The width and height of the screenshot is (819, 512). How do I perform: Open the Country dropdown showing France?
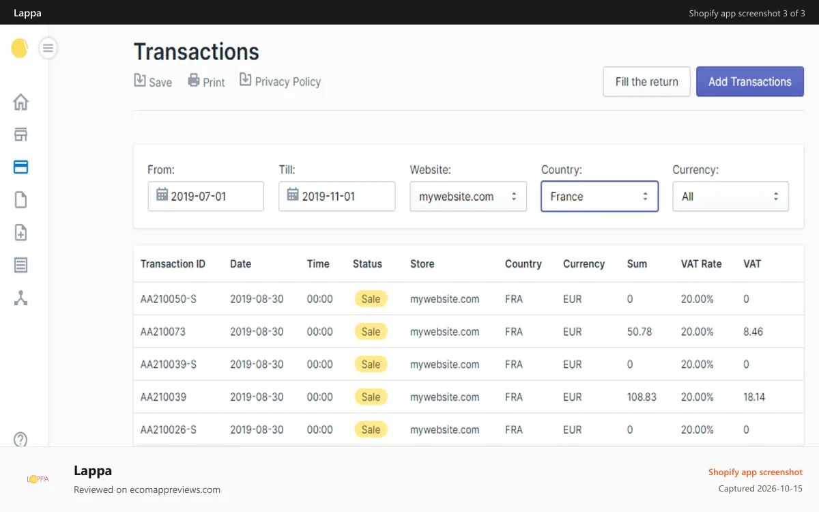click(600, 197)
